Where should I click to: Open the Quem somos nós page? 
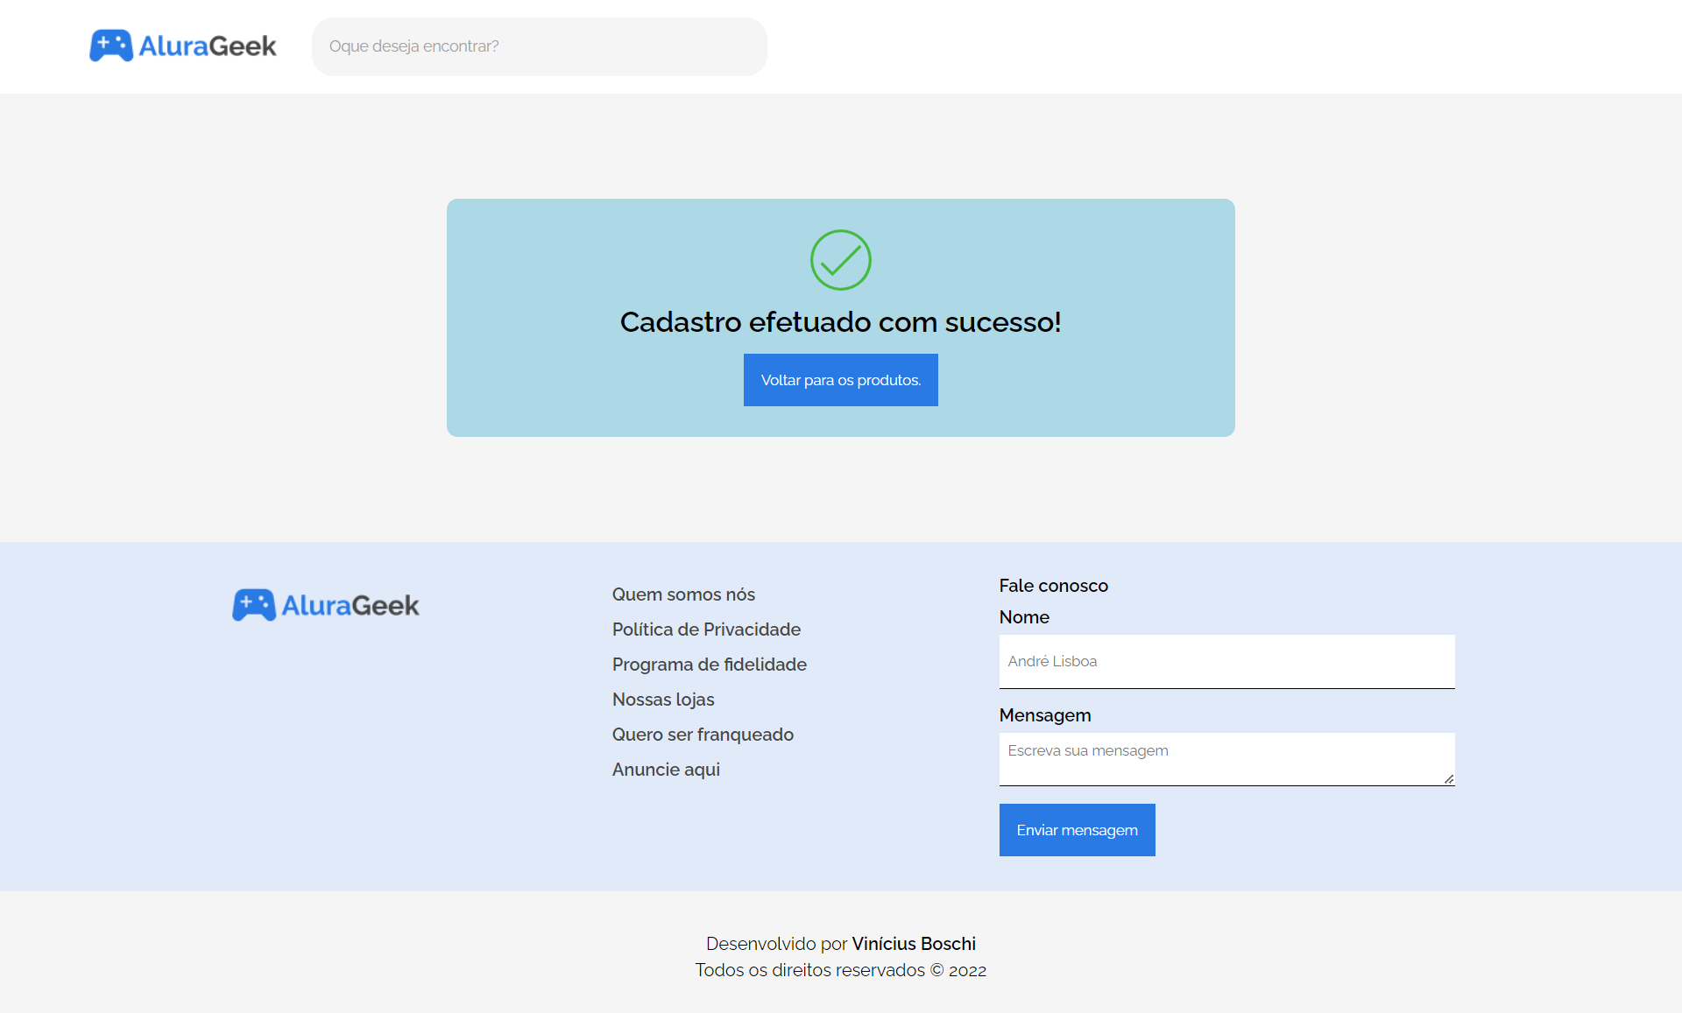pos(683,594)
